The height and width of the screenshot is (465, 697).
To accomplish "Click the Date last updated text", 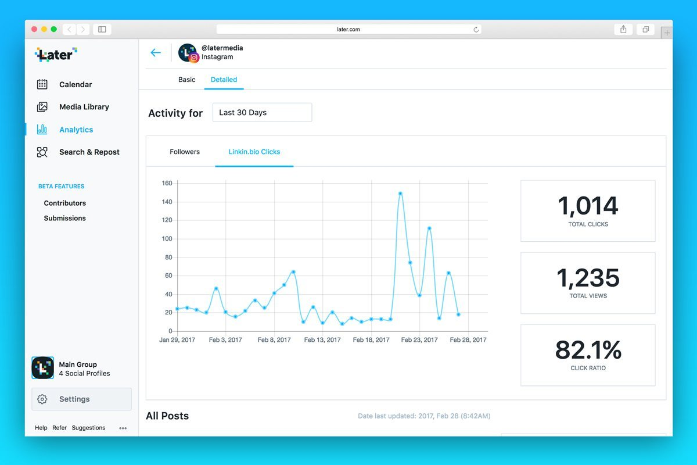I will (x=424, y=416).
